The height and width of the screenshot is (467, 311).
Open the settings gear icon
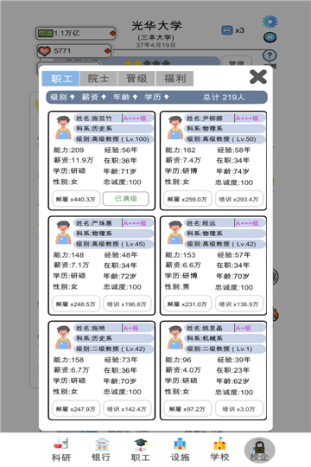[270, 22]
